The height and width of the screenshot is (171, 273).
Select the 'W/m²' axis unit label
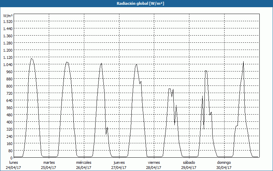point(8,16)
